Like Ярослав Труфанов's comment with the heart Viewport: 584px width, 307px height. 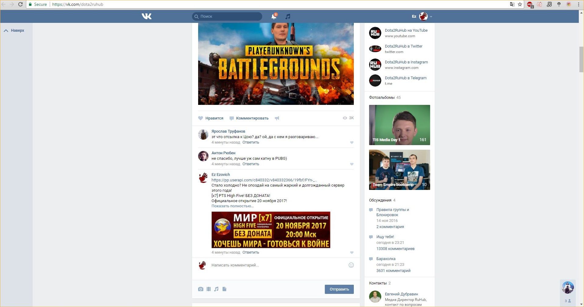pyautogui.click(x=352, y=142)
